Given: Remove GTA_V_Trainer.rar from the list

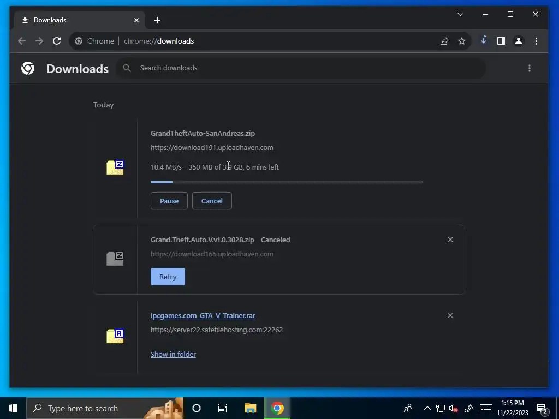Looking at the screenshot, I should (450, 315).
